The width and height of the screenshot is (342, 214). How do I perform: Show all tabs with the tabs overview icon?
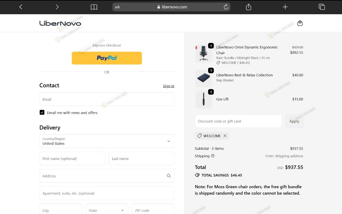pyautogui.click(x=322, y=7)
